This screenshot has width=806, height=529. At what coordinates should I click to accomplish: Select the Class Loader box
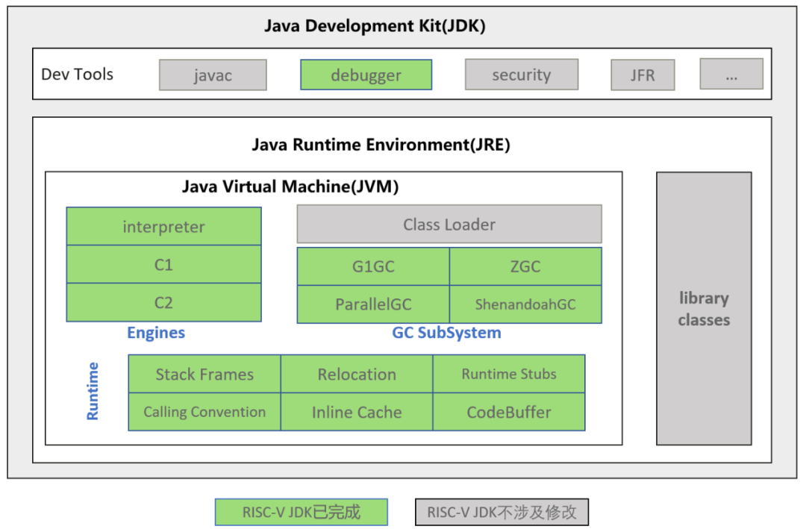click(449, 224)
